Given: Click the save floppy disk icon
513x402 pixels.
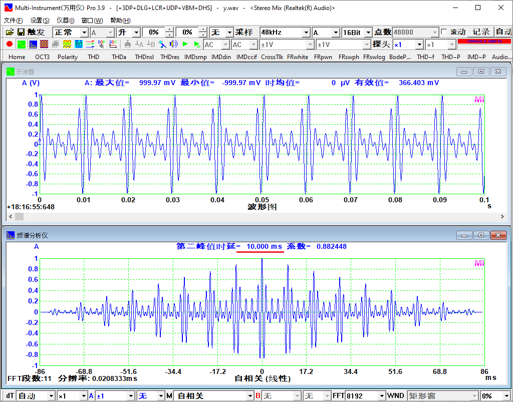Looking at the screenshot, I should tap(21, 32).
